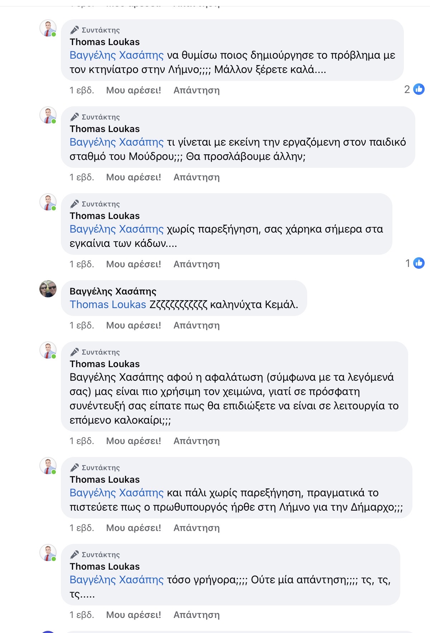Click the Thomas Loukas author name on the αφαλάτωση comment
This screenshot has height=633, width=430.
[x=105, y=364]
